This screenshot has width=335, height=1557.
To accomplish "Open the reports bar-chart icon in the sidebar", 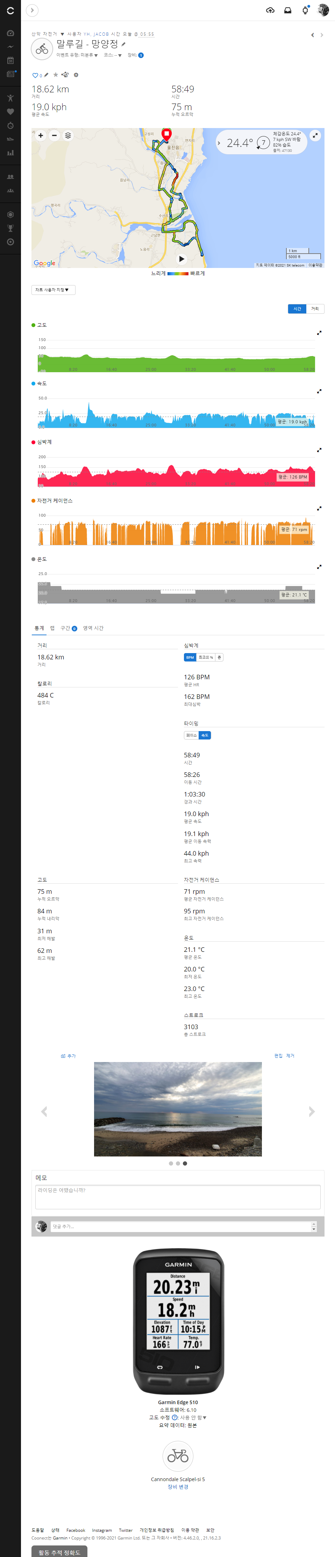I will pos(10,153).
